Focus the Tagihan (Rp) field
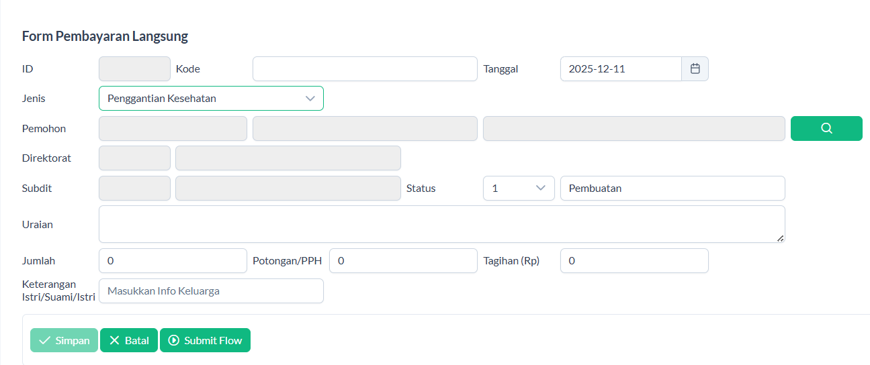Image resolution: width=870 pixels, height=365 pixels. click(634, 260)
